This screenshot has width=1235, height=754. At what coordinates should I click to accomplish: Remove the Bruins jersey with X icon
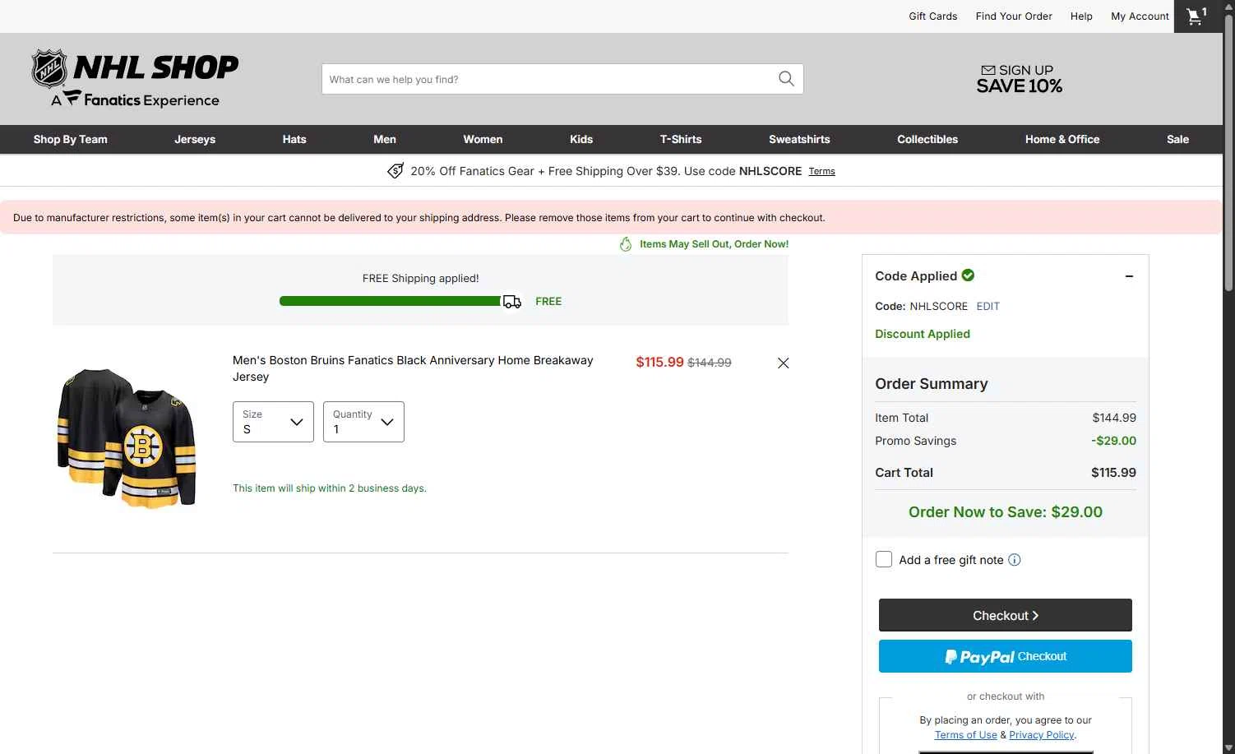coord(783,363)
